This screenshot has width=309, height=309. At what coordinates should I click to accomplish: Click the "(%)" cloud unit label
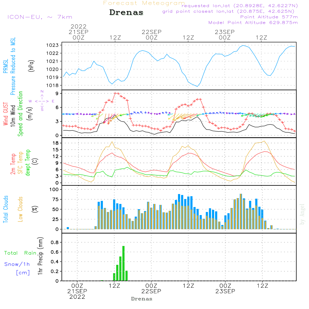click(x=35, y=209)
